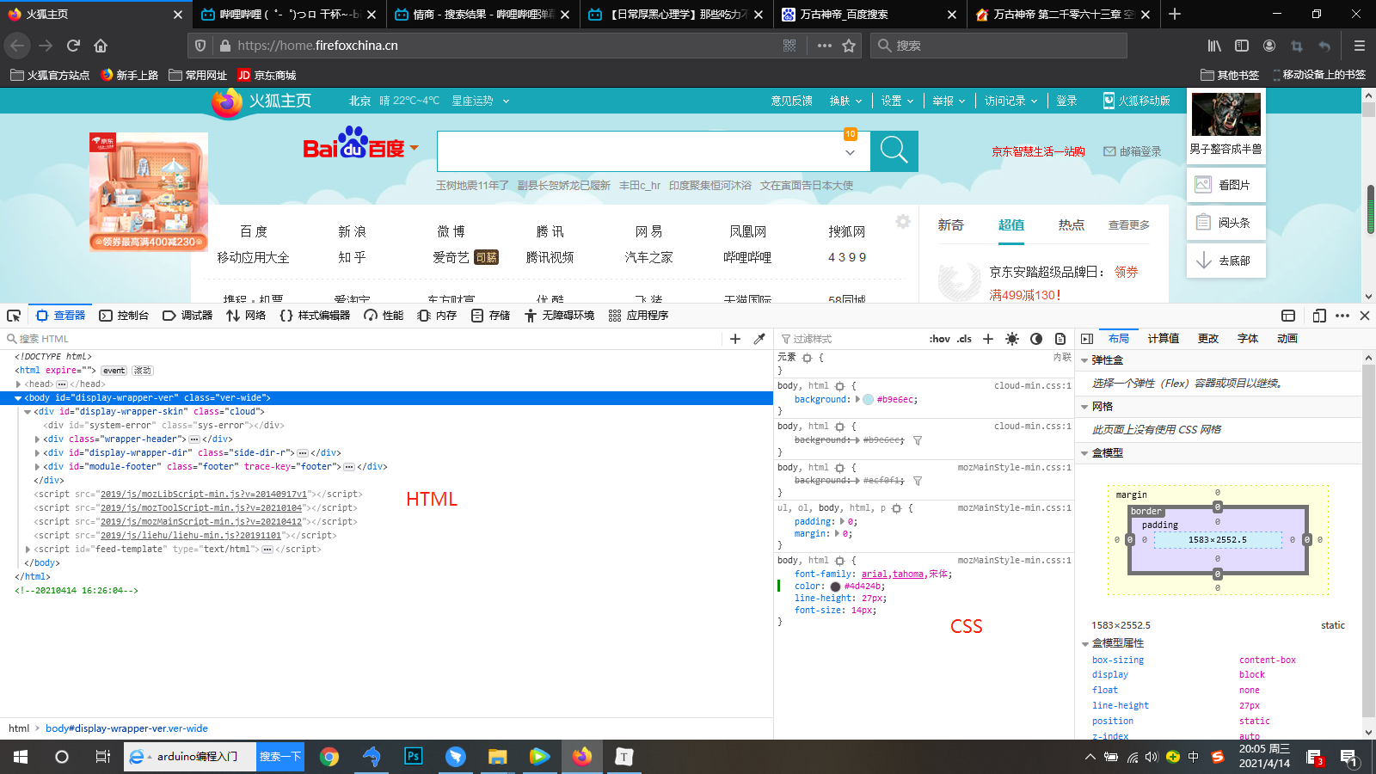Bookmark this page with star icon
The width and height of the screenshot is (1376, 774).
pos(849,46)
